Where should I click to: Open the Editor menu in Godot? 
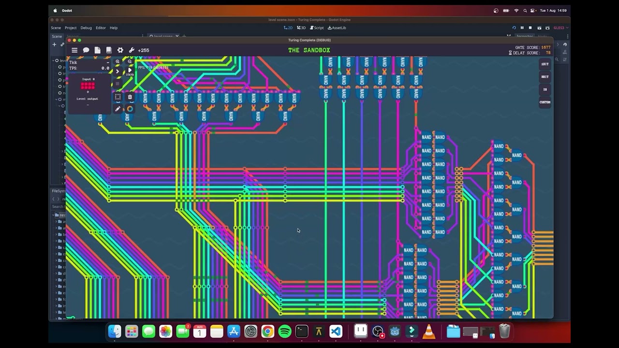point(101,28)
